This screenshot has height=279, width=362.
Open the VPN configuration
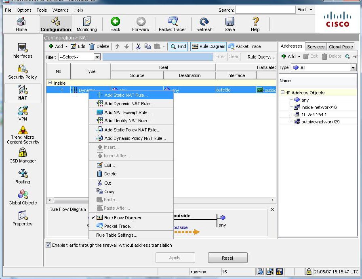tap(23, 114)
